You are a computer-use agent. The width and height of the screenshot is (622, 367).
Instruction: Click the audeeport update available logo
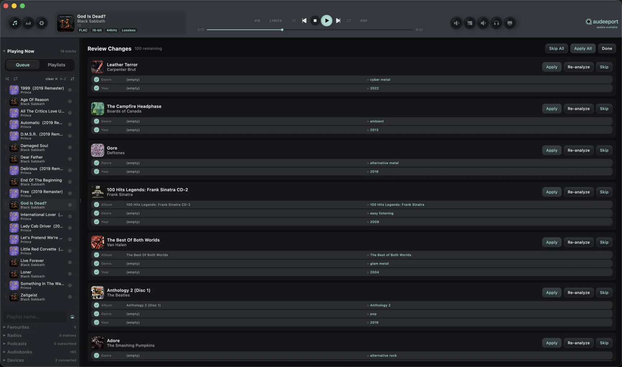point(601,23)
